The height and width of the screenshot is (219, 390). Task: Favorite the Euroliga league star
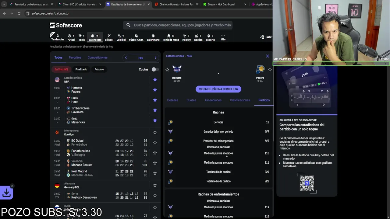[x=155, y=132]
